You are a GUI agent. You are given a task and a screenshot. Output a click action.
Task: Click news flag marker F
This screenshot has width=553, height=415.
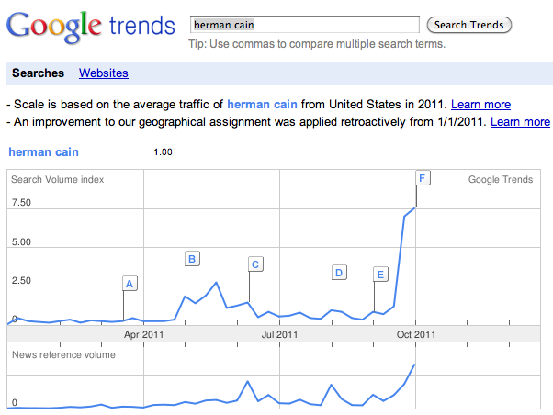pos(423,178)
